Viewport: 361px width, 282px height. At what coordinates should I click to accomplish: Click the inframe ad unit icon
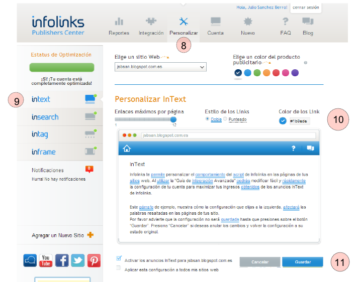click(91, 151)
